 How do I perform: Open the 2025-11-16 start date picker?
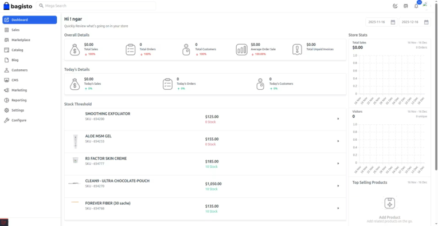click(381, 22)
